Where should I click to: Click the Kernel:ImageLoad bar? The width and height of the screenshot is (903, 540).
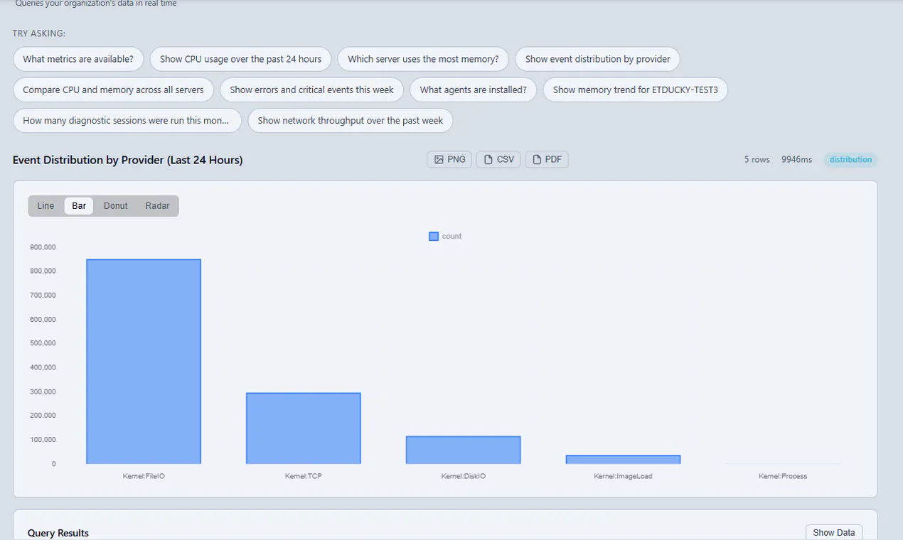coord(623,460)
